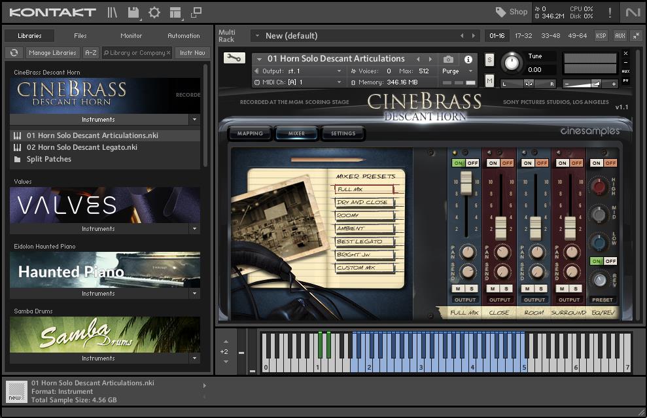Click the refresh libraries icon
The width and height of the screenshot is (647, 418).
[x=13, y=53]
